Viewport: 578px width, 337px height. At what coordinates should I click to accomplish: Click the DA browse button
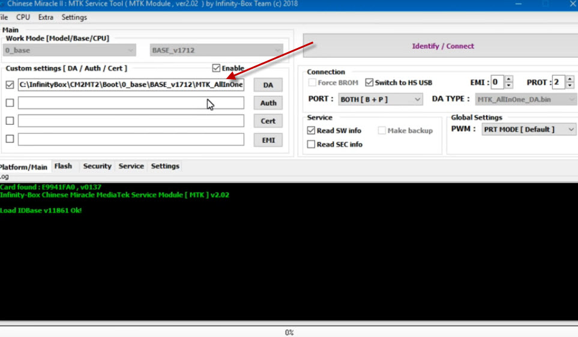pos(268,85)
